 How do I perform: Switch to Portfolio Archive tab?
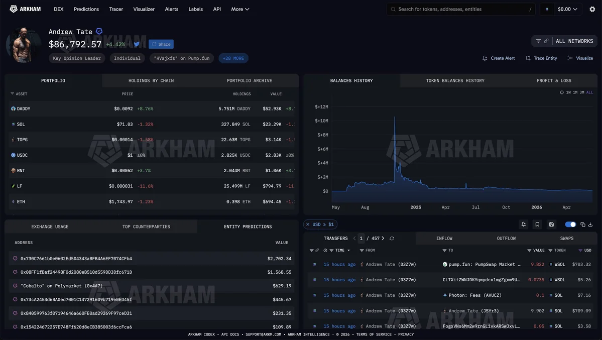click(249, 81)
